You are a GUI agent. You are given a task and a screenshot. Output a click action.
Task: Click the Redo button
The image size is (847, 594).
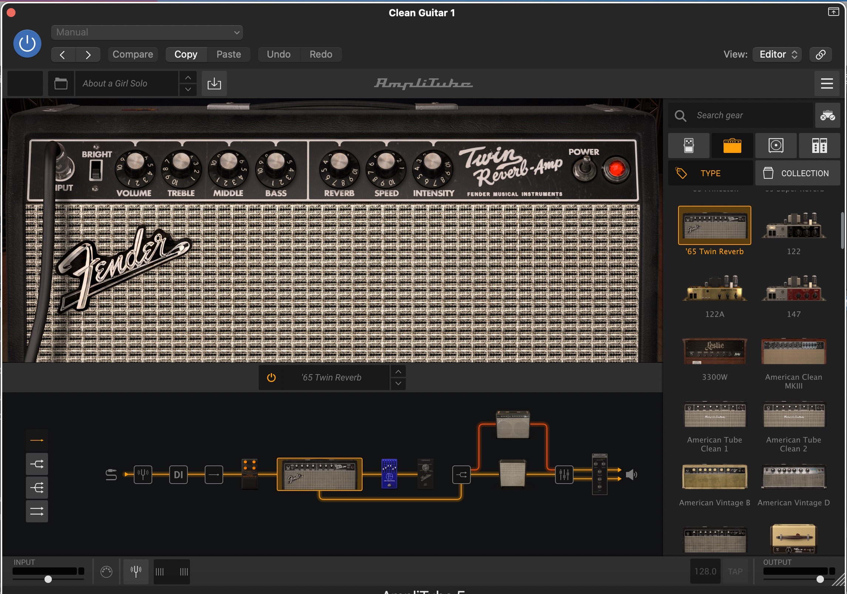321,55
